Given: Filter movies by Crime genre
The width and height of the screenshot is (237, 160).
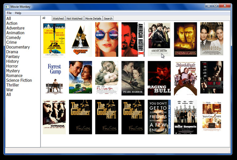Looking at the screenshot, I should coord(11,42).
